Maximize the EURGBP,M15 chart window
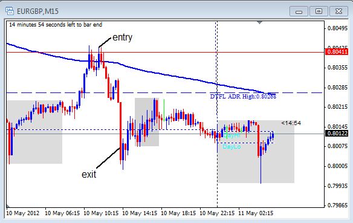353x223 pixels. pyautogui.click(x=319, y=11)
